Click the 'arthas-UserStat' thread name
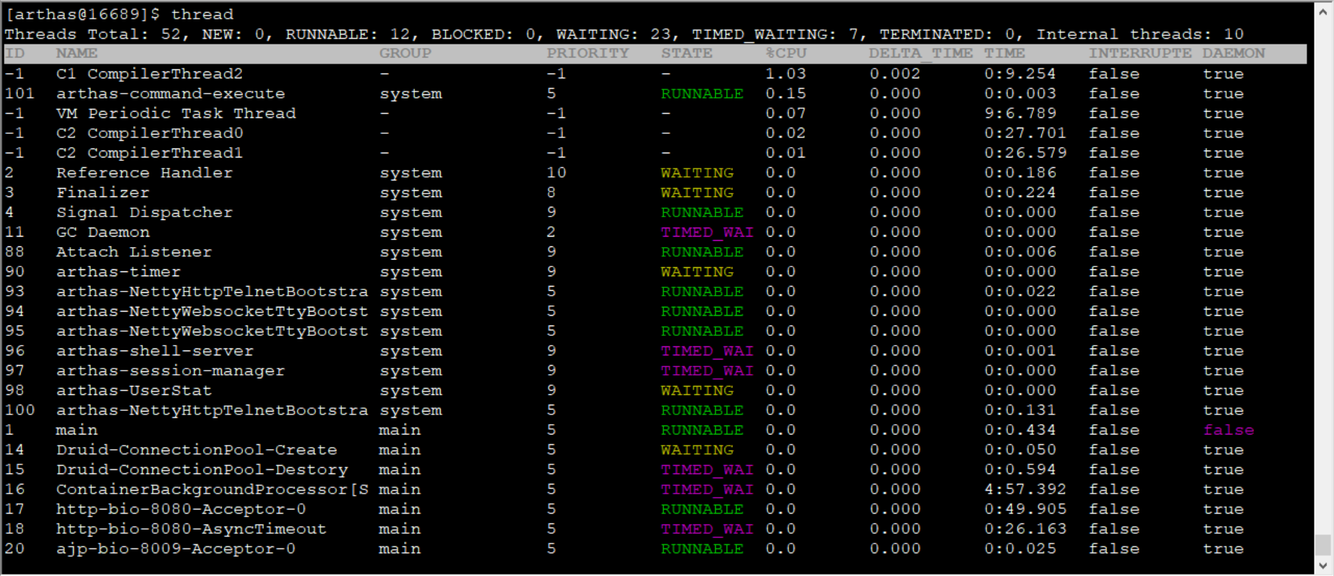 134,391
